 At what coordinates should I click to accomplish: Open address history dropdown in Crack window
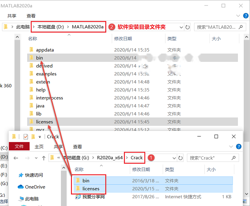click(x=174, y=158)
